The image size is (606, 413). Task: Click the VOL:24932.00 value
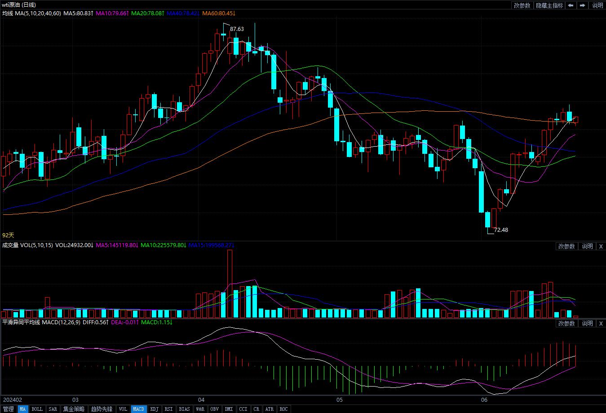click(x=75, y=245)
